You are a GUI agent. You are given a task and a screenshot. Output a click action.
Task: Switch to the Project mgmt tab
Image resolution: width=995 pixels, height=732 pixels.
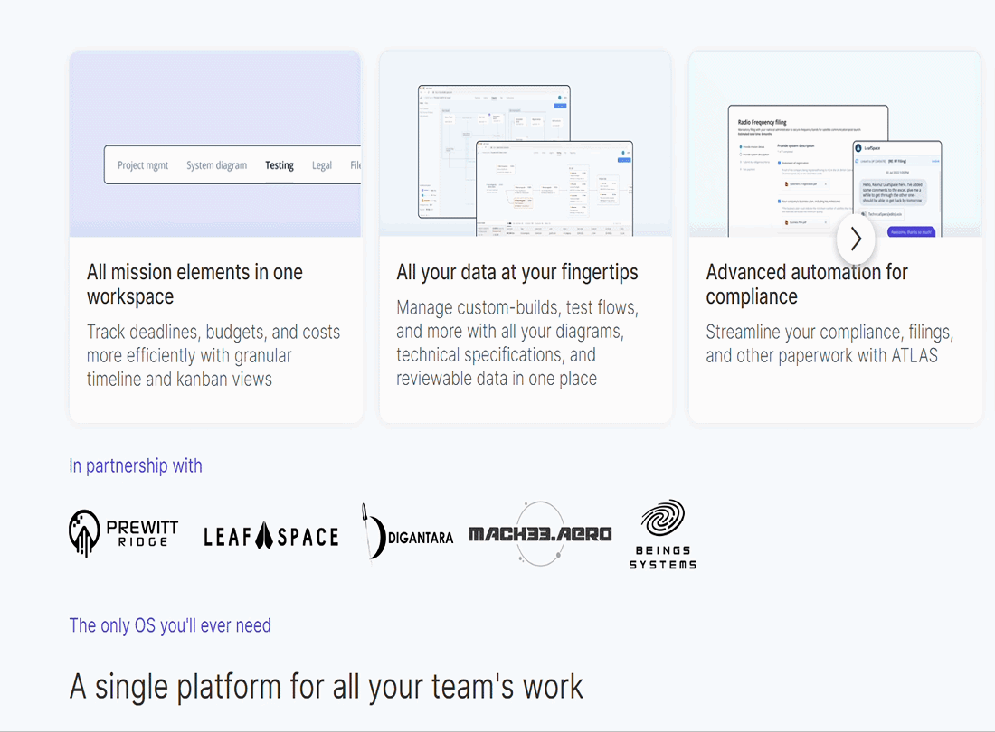(143, 165)
